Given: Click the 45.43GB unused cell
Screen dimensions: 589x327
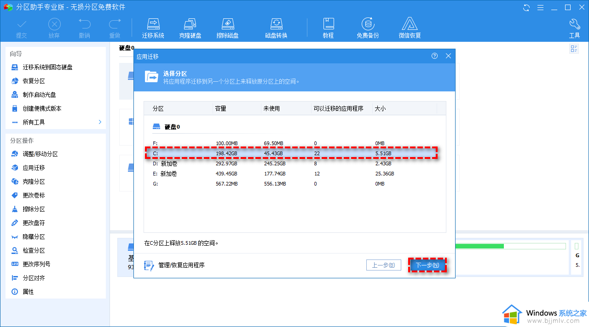Looking at the screenshot, I should click(x=273, y=153).
